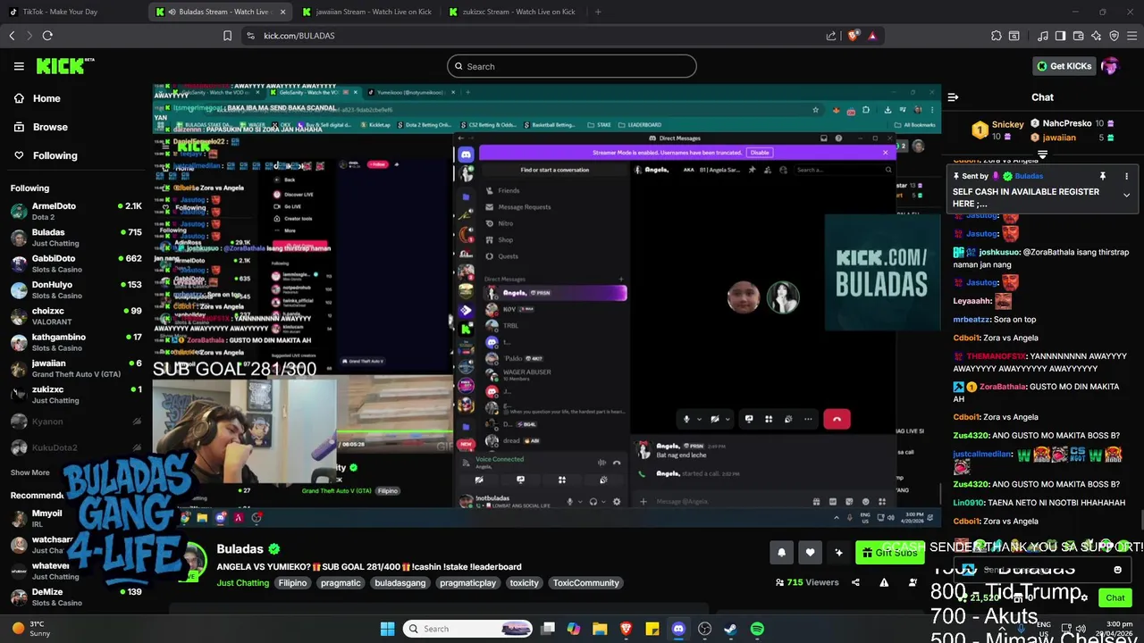Close the Buladas Stream tab
The height and width of the screenshot is (643, 1144).
click(283, 12)
